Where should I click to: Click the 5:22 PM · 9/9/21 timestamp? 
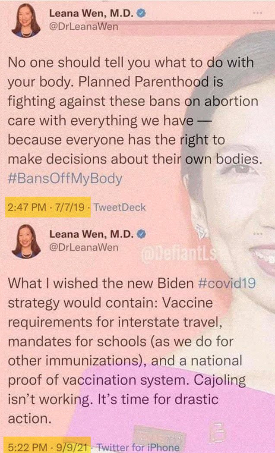pos(48,447)
